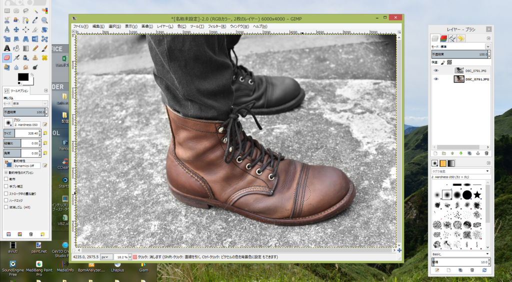The width and height of the screenshot is (512, 282).
Task: Select the Eraser tool
Action: (x=7, y=58)
